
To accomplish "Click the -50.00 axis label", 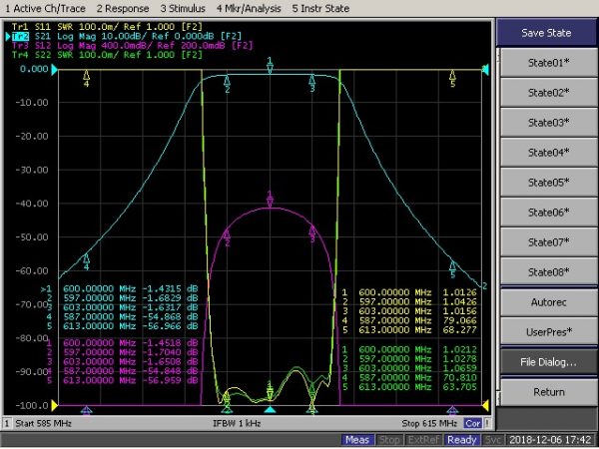I will pos(32,237).
